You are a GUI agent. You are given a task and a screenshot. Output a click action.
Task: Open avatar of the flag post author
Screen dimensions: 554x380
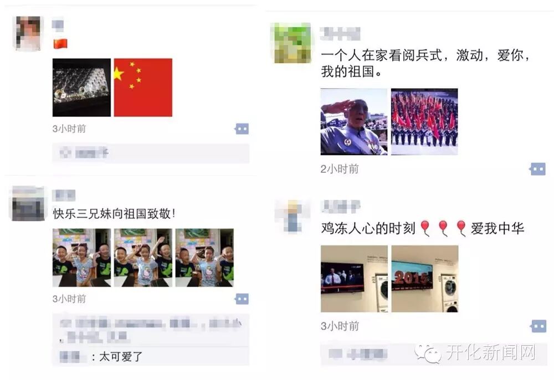28,34
